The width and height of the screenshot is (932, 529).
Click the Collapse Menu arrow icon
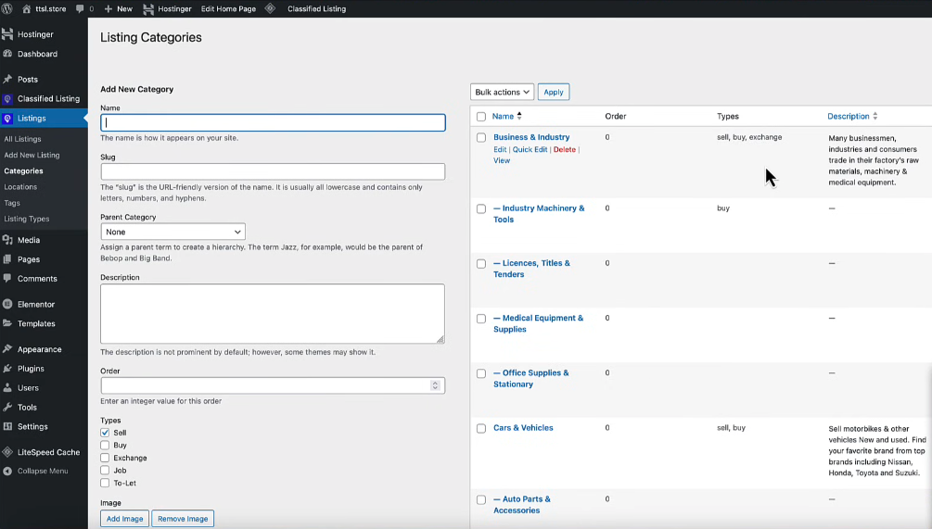pos(7,471)
